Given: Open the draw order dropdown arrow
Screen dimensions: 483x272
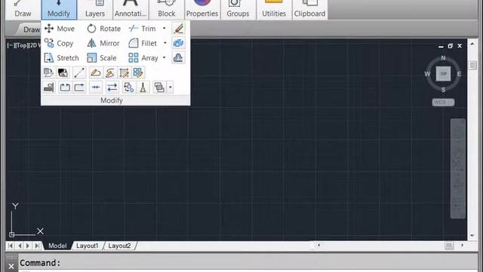Looking at the screenshot, I should click(x=170, y=88).
